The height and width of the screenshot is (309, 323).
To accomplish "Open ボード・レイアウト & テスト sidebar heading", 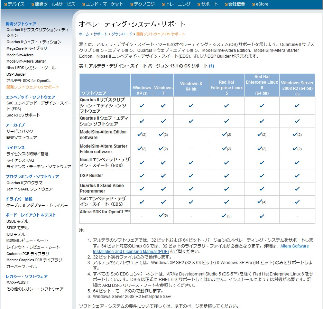I will pos(31,215).
